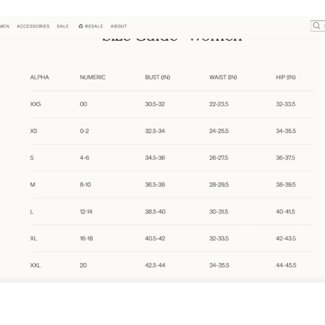Select the XXS size label
The width and height of the screenshot is (325, 325).
point(35,104)
